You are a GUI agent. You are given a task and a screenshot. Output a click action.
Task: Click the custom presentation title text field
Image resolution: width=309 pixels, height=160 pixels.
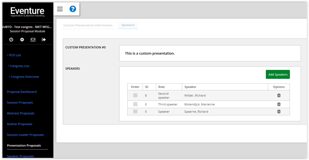210,53
